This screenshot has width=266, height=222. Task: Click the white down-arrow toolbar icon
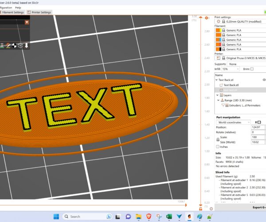coord(27,45)
